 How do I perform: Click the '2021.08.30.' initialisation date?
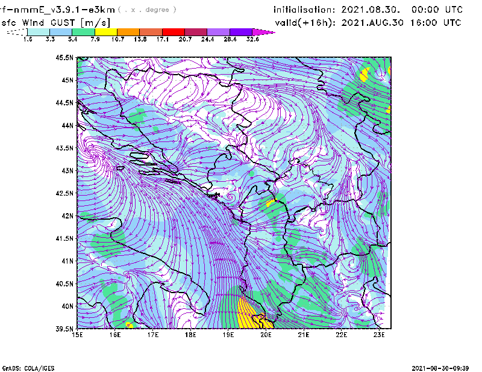(371, 10)
